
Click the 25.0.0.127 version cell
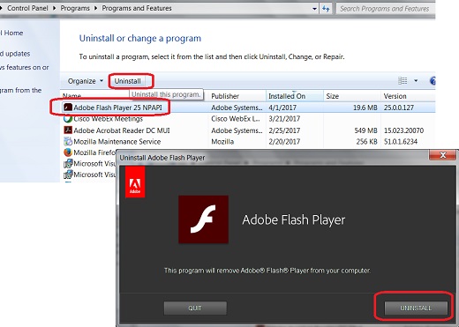click(x=399, y=108)
